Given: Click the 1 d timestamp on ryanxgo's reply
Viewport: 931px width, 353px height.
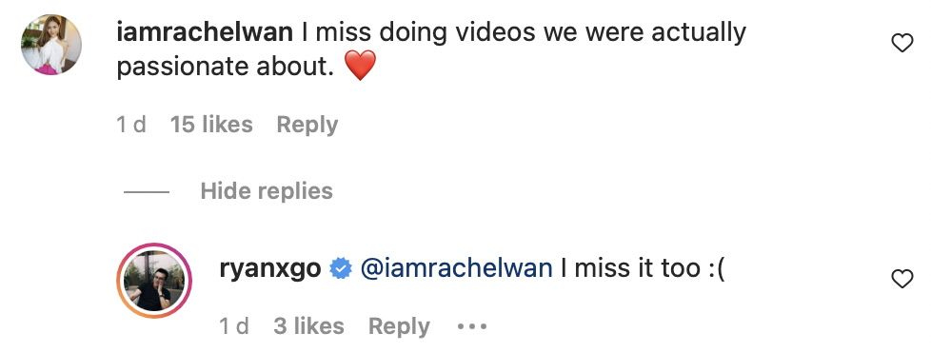Looking at the screenshot, I should tap(234, 326).
